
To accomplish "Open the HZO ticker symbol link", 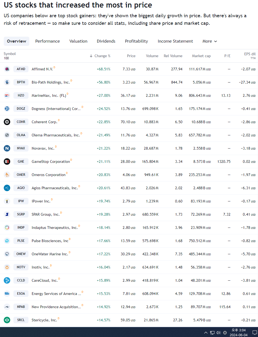I will coord(21,95).
